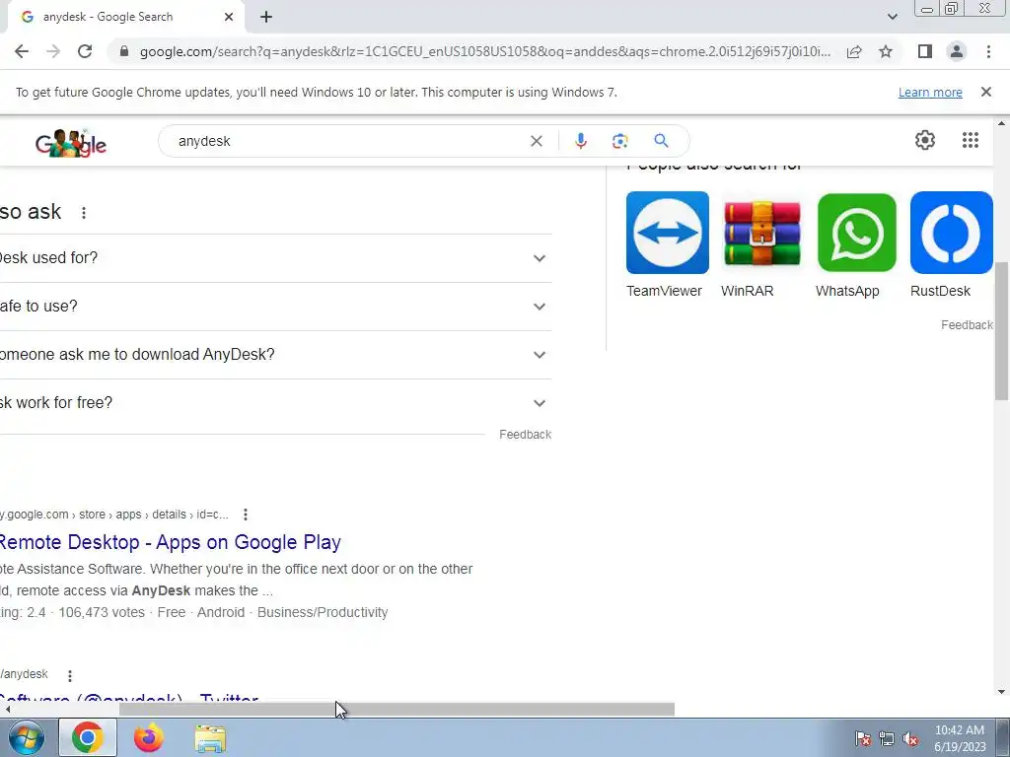
Task: Open WinRAR related search
Action: coord(761,244)
